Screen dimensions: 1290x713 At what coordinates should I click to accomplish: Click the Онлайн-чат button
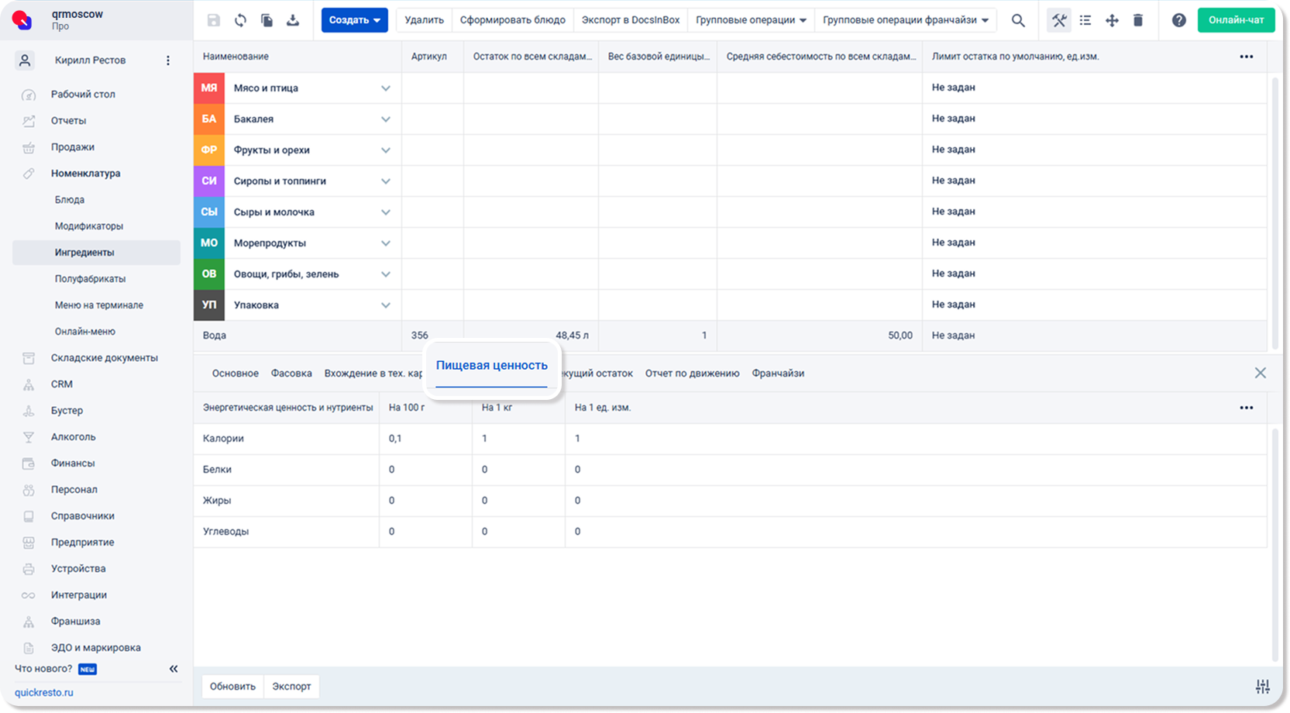[x=1237, y=20]
